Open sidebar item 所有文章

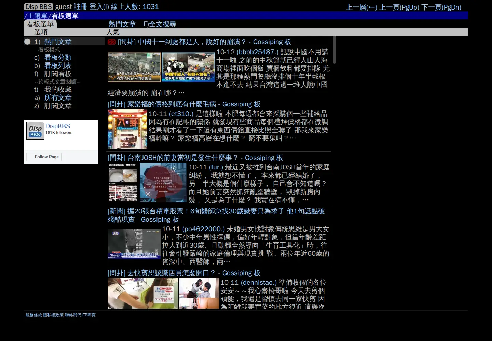coord(58,98)
